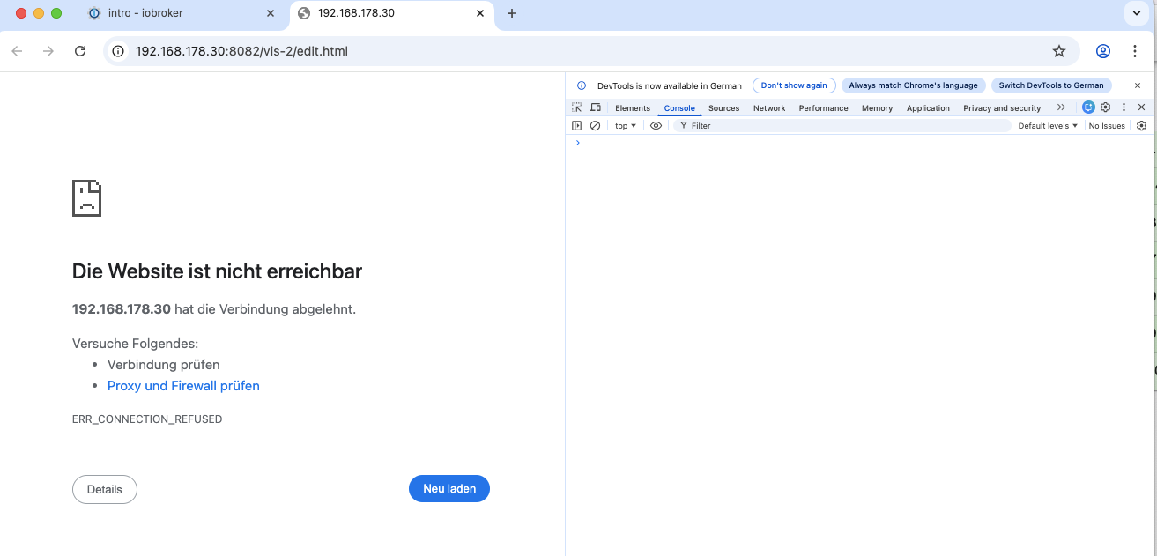This screenshot has height=556, width=1157.
Task: Click the green macOS window button
Action: (x=56, y=13)
